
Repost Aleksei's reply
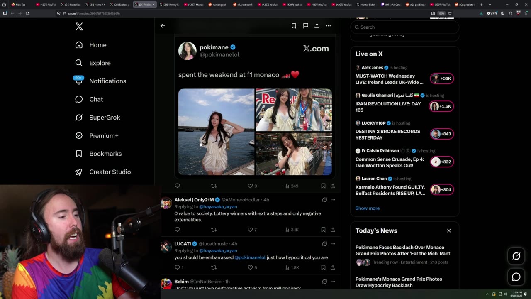214,230
